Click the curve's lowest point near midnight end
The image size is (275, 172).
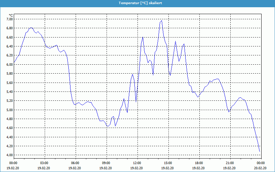point(260,151)
